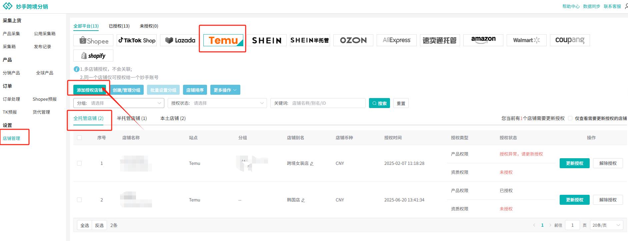Select the Temu platform logo
Image resolution: width=628 pixels, height=241 pixels.
pos(223,40)
